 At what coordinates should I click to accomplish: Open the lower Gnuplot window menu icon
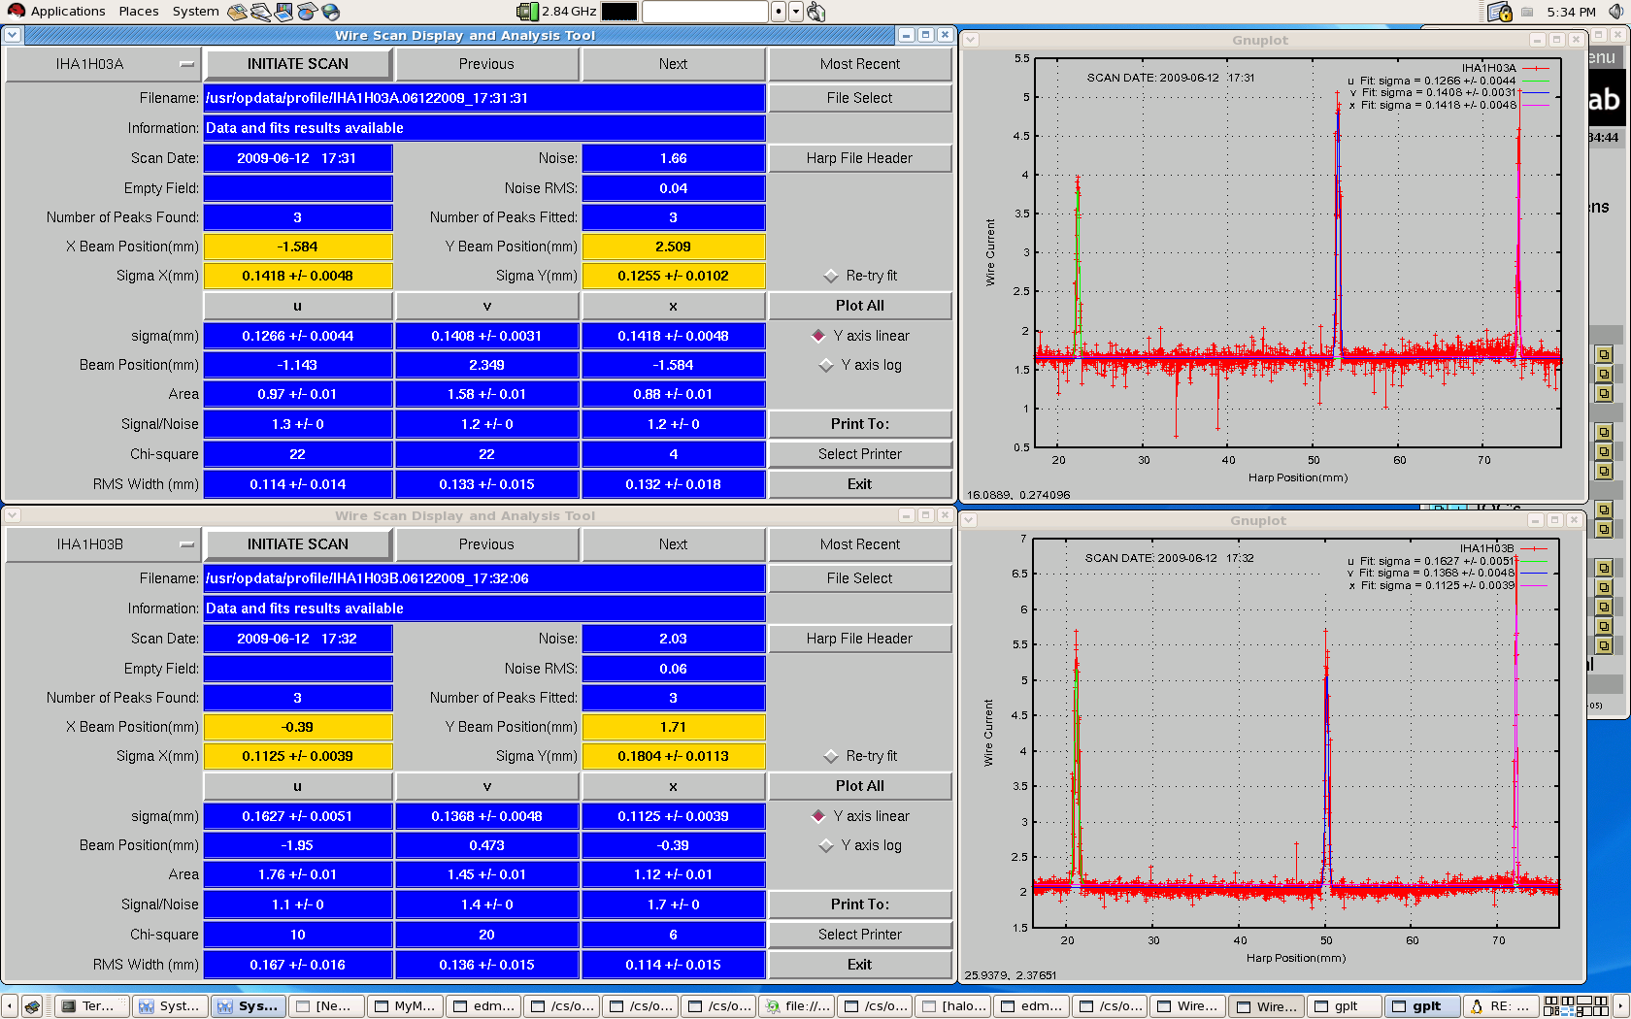(x=969, y=520)
